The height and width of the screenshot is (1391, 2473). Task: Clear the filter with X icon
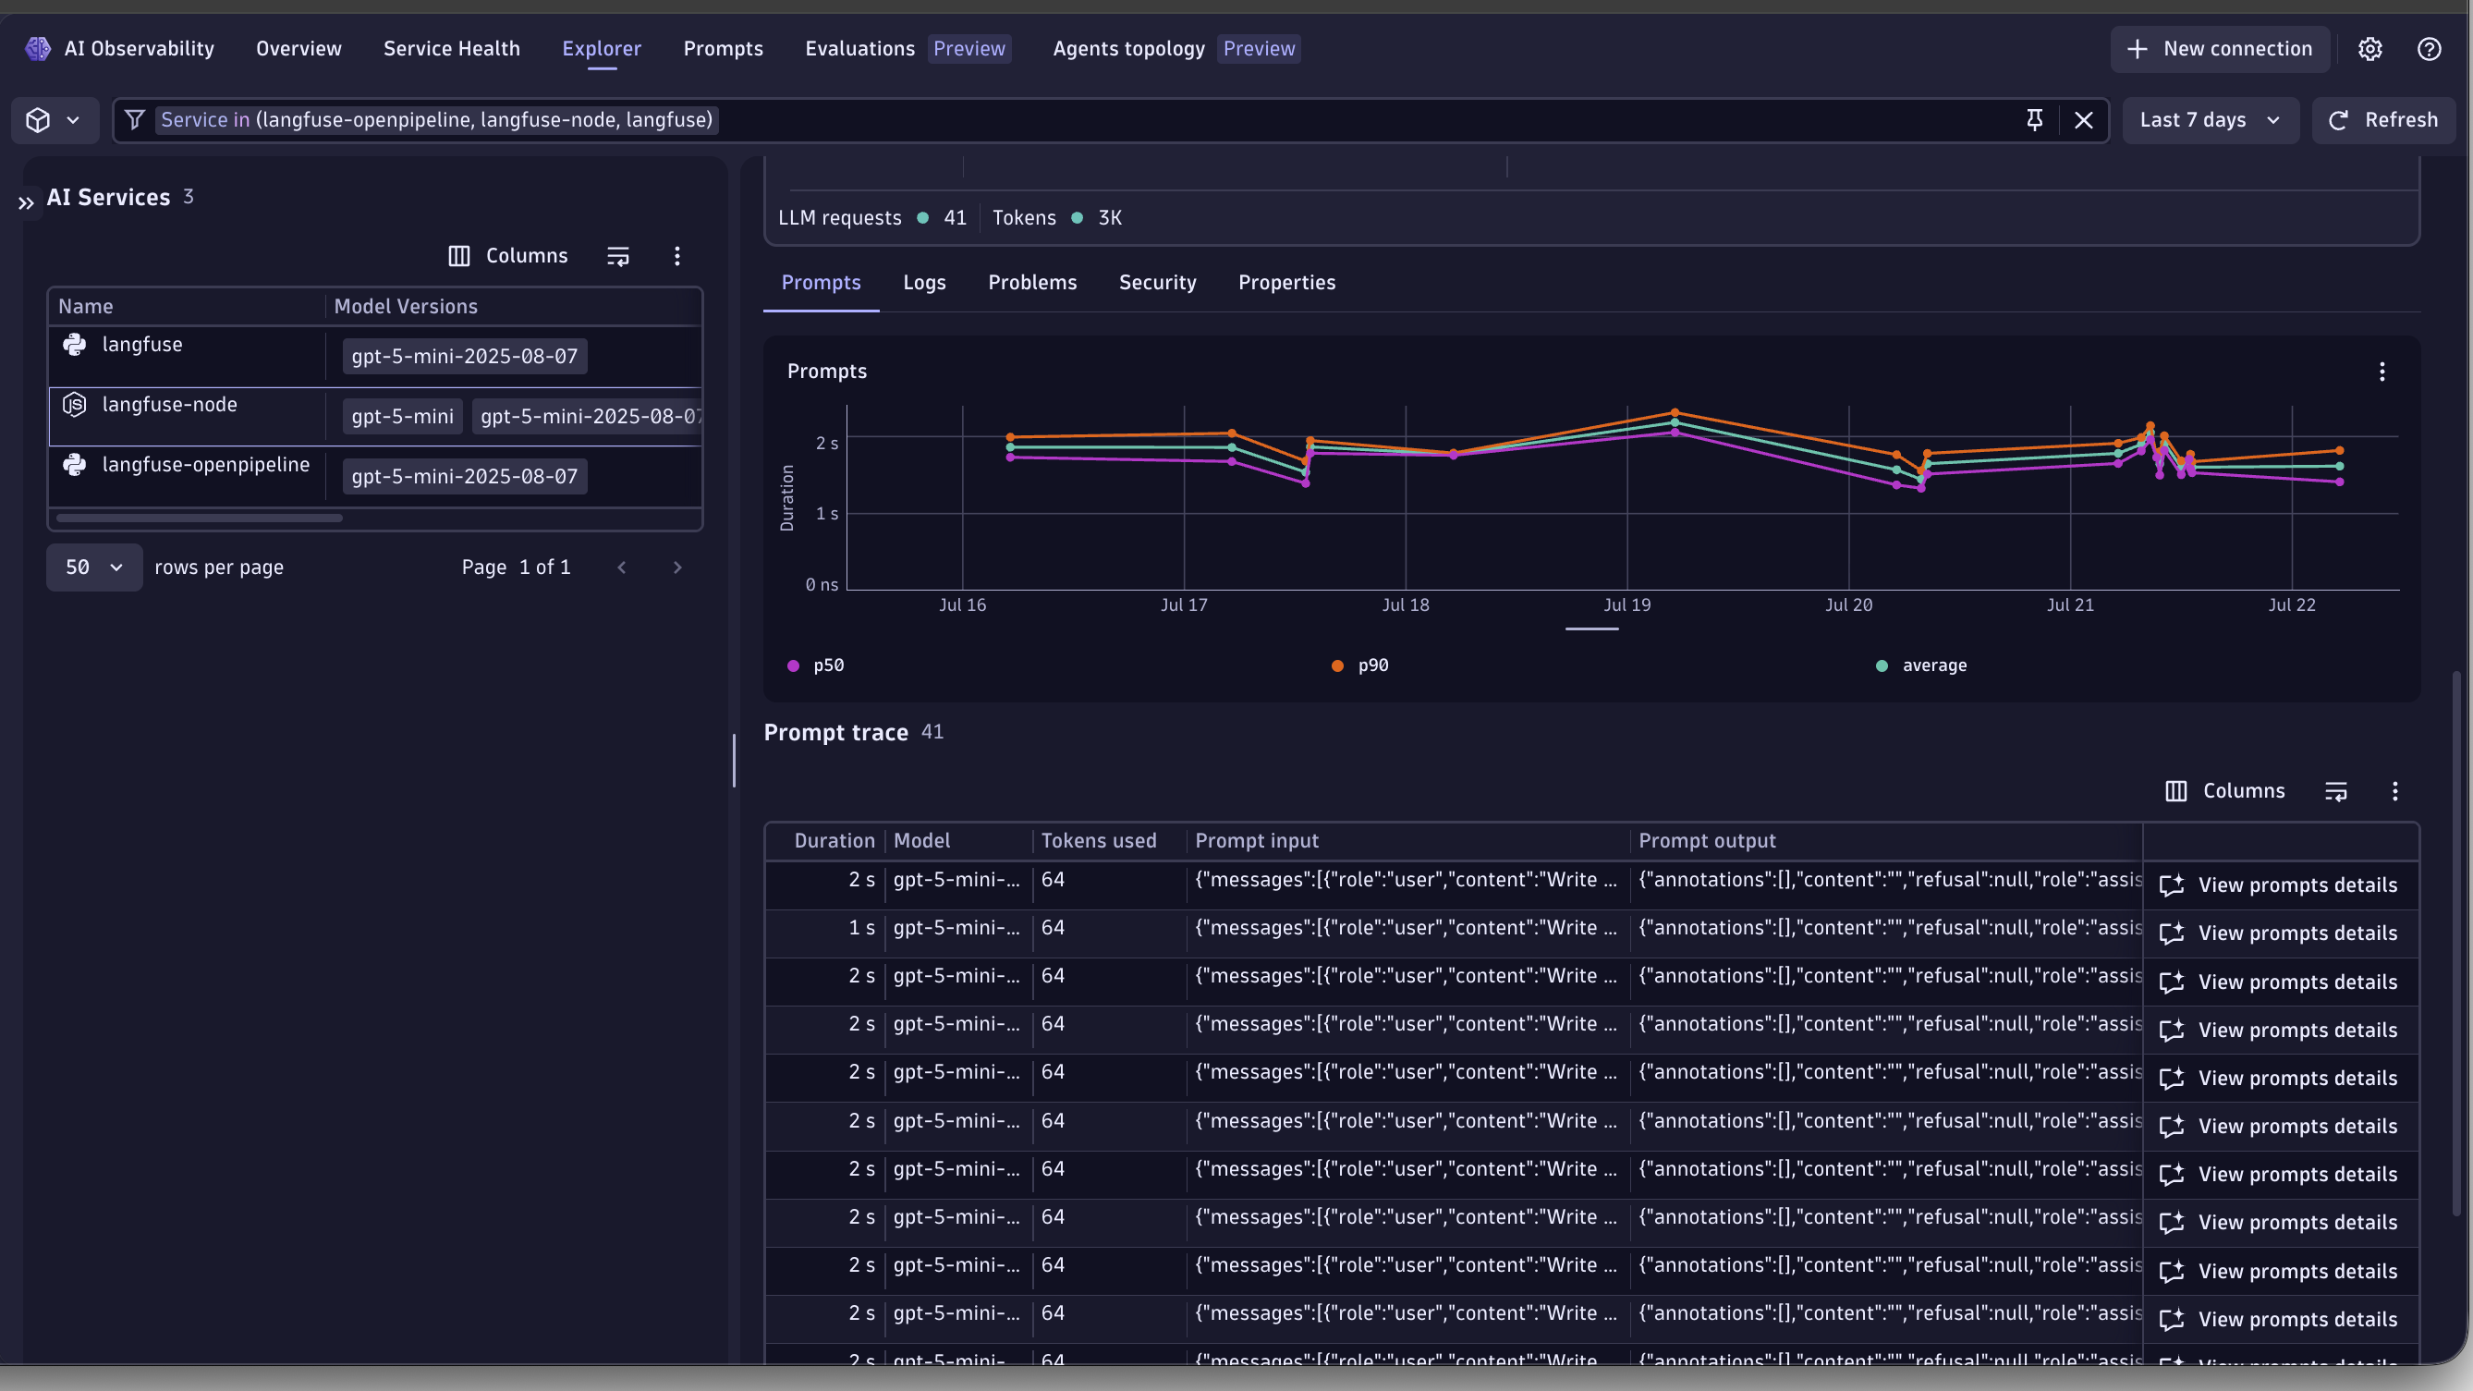click(x=2083, y=120)
